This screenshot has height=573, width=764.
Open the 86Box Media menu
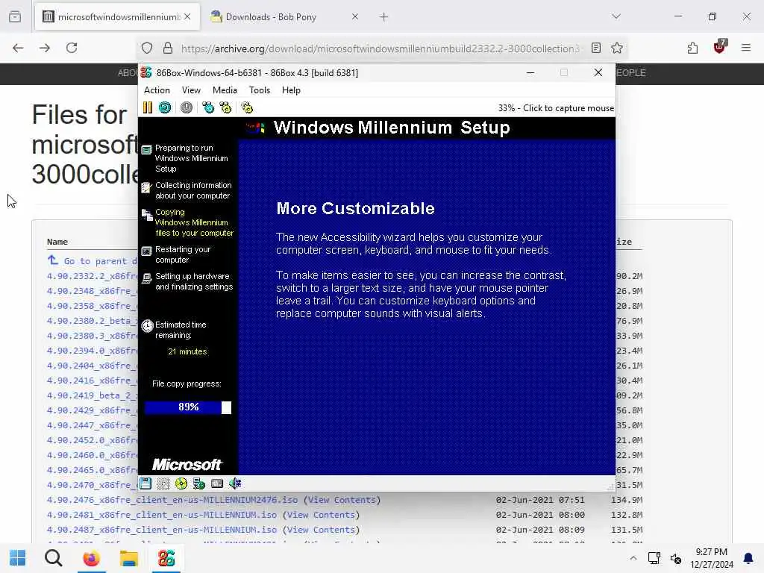[225, 90]
